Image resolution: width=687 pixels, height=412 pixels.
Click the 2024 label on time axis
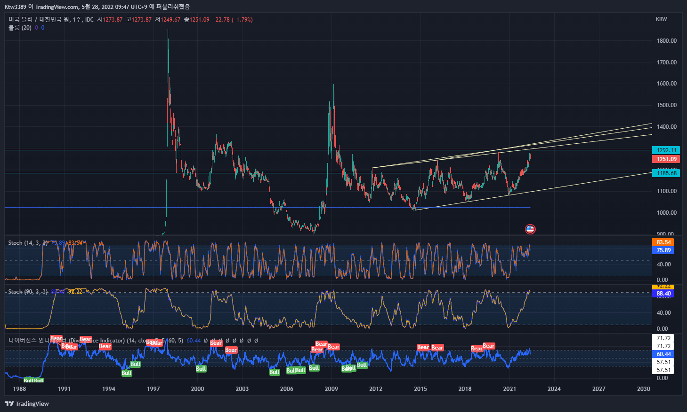pyautogui.click(x=554, y=389)
